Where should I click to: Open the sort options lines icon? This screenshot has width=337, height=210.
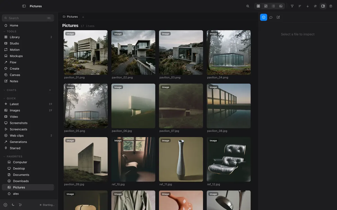click(300, 6)
